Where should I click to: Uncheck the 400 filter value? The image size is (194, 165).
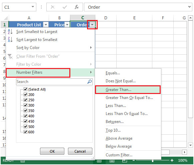pyautogui.click(x=25, y=116)
